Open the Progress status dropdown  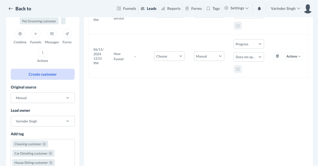click(x=249, y=44)
